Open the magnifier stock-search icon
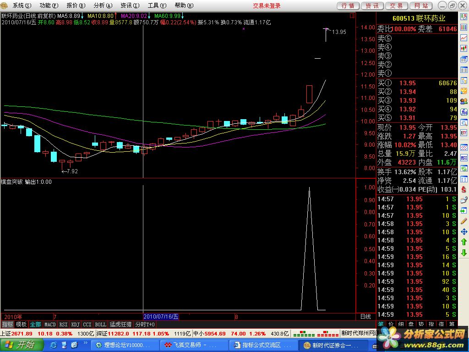This screenshot has height=352, width=469. tap(464, 123)
